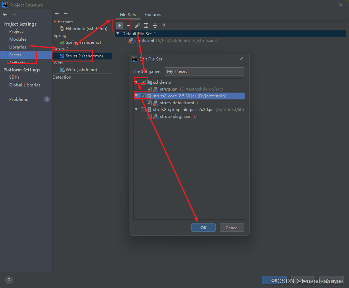
Task: Select Struts 2 (sshdemo) facet
Action: [x=82, y=56]
